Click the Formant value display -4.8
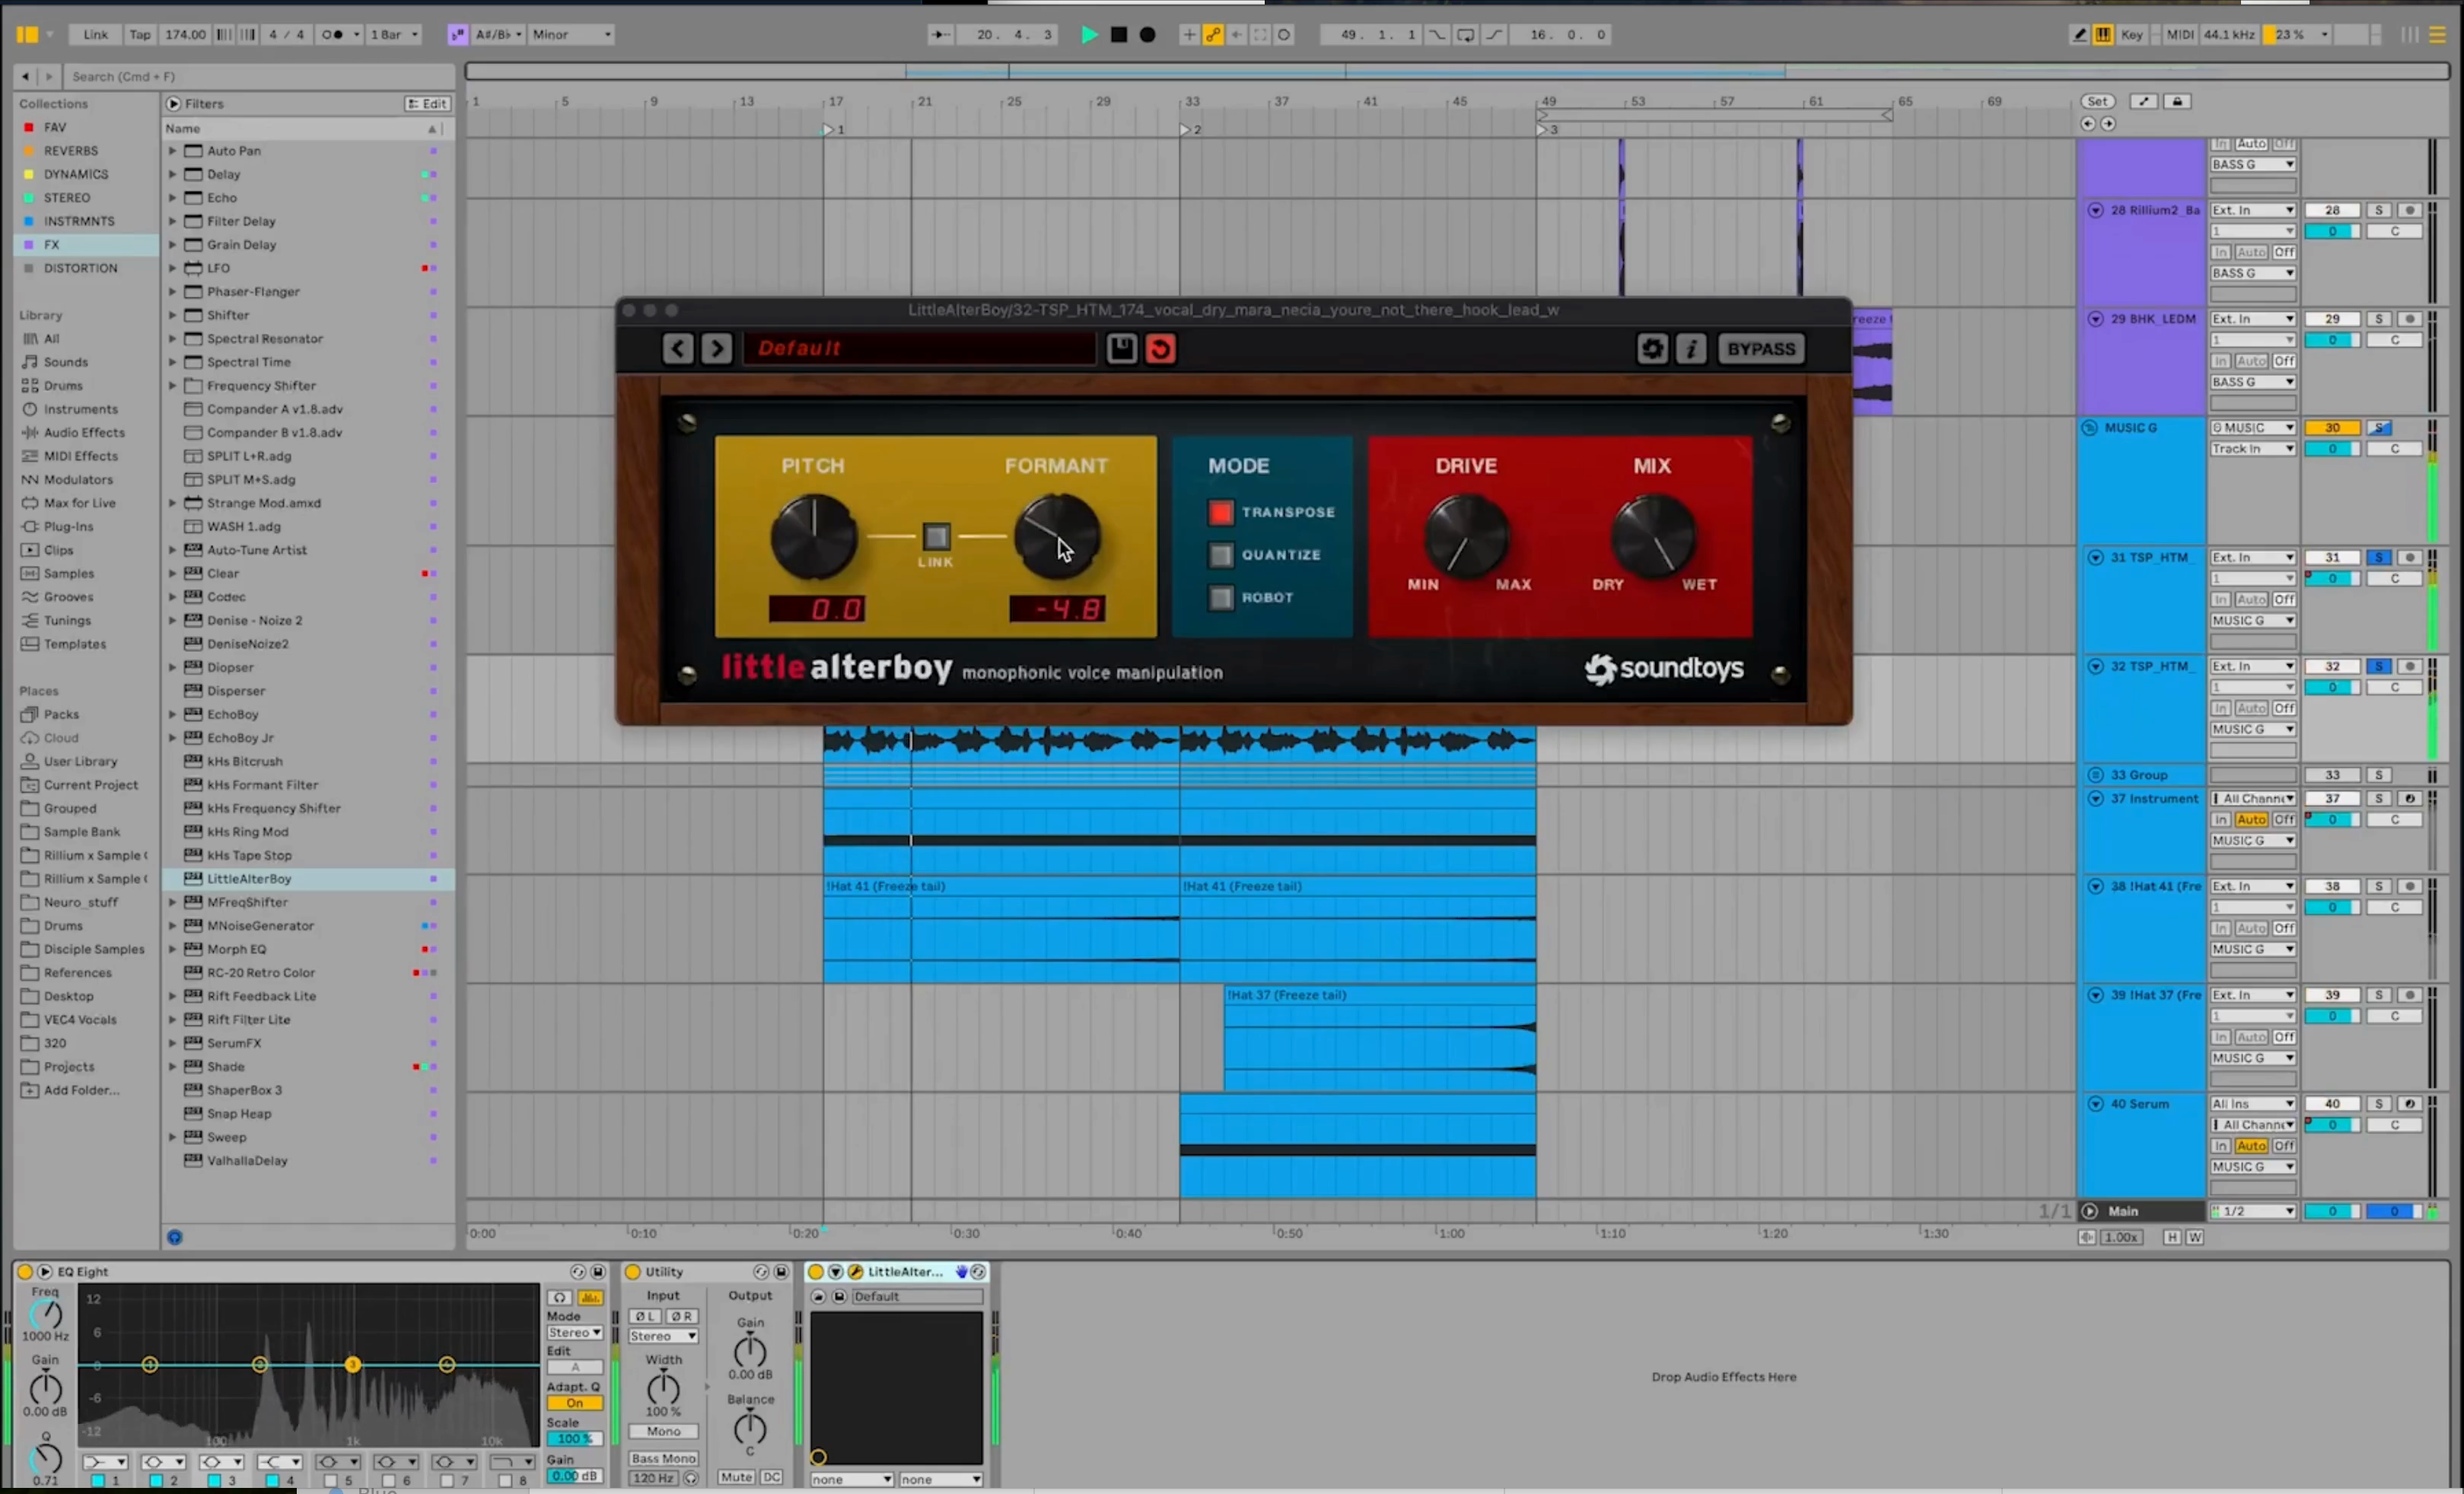 pos(1057,609)
